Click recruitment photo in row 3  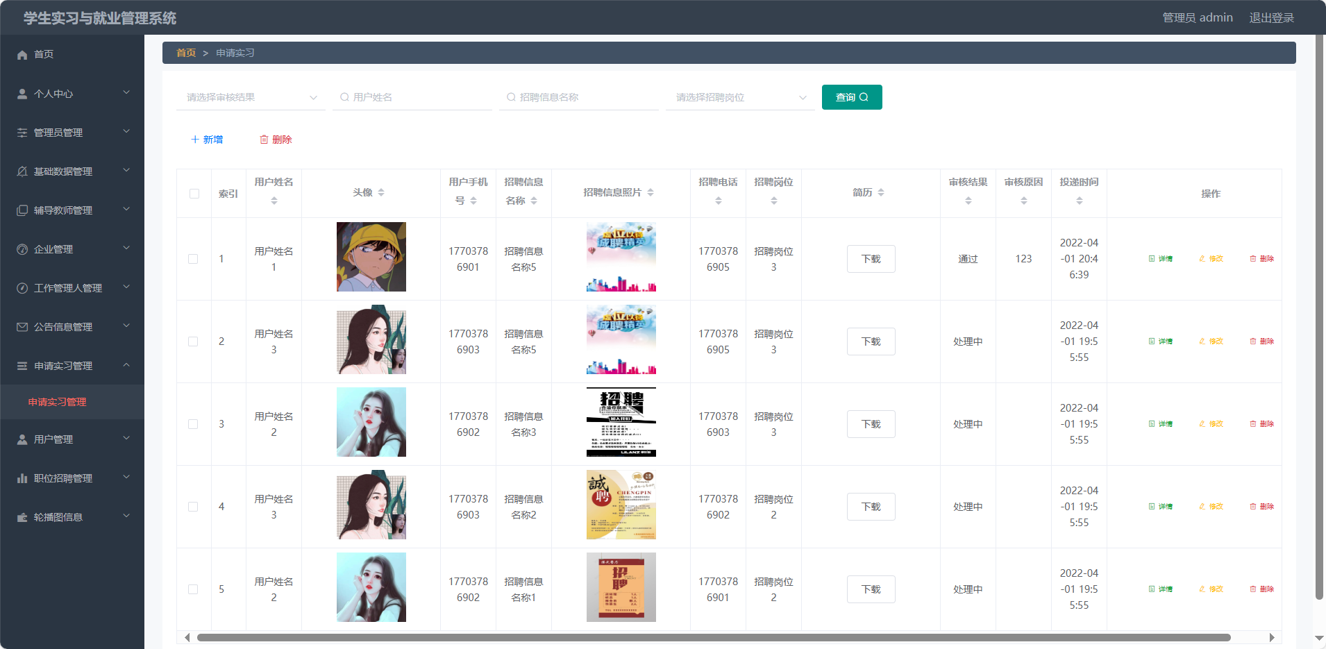click(x=621, y=422)
